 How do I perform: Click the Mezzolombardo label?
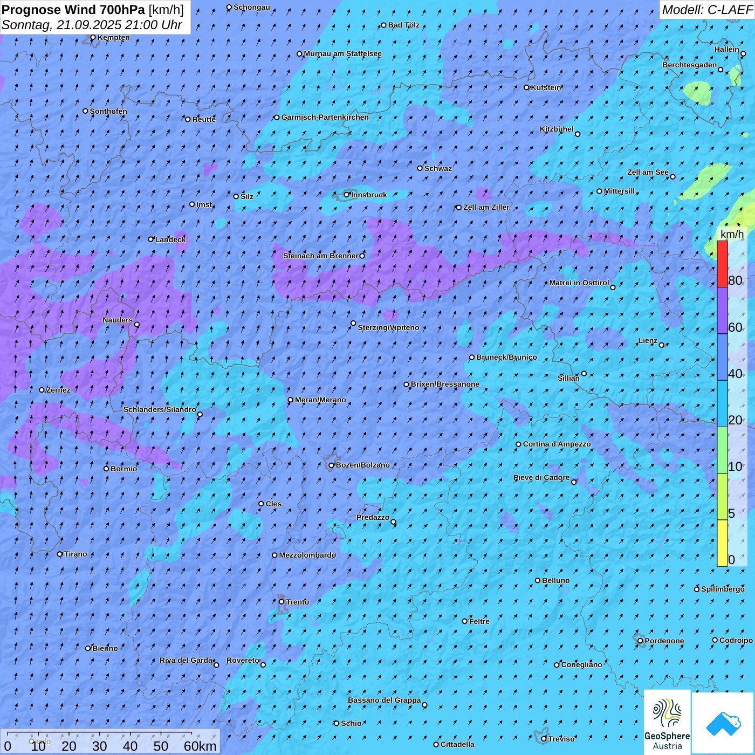coord(307,555)
